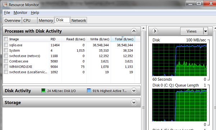This screenshot has height=130, width=216.
Task: Click the System total value 36,324
Action: pos(128,50)
